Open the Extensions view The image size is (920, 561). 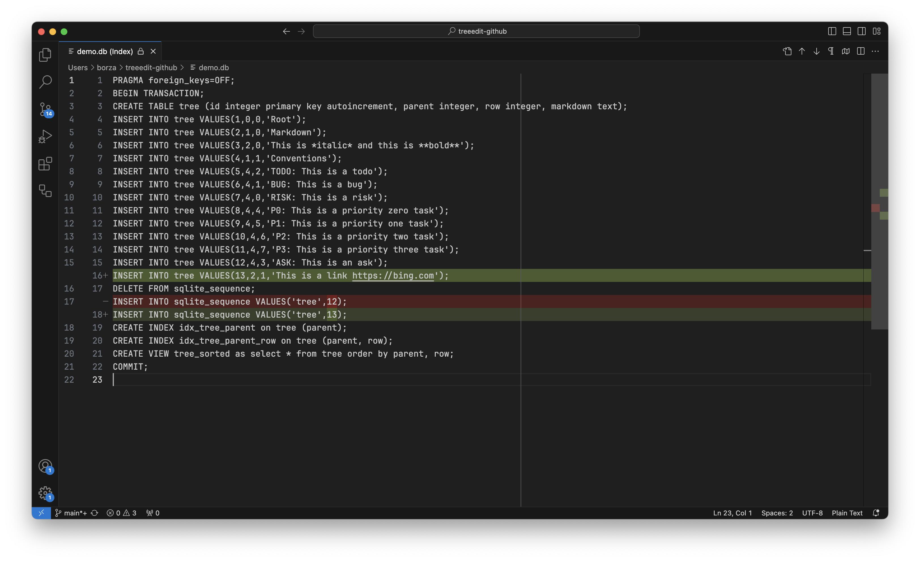(45, 164)
